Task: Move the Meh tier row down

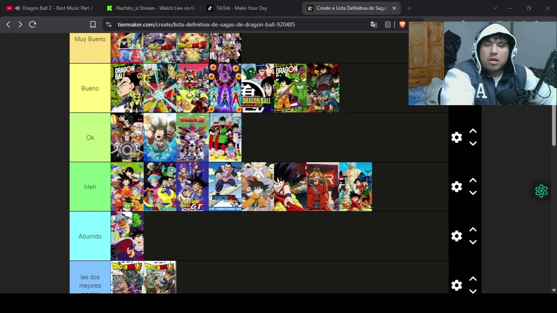Action: pyautogui.click(x=473, y=193)
